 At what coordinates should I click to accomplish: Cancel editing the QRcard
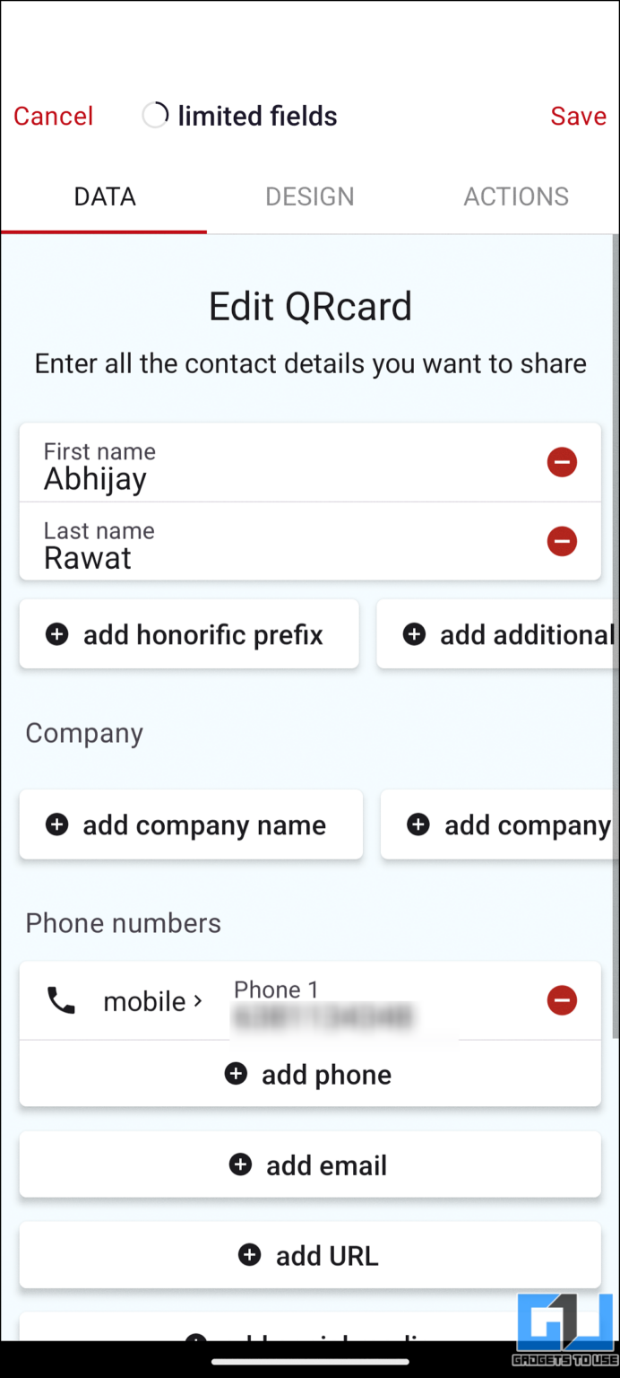[x=53, y=115]
